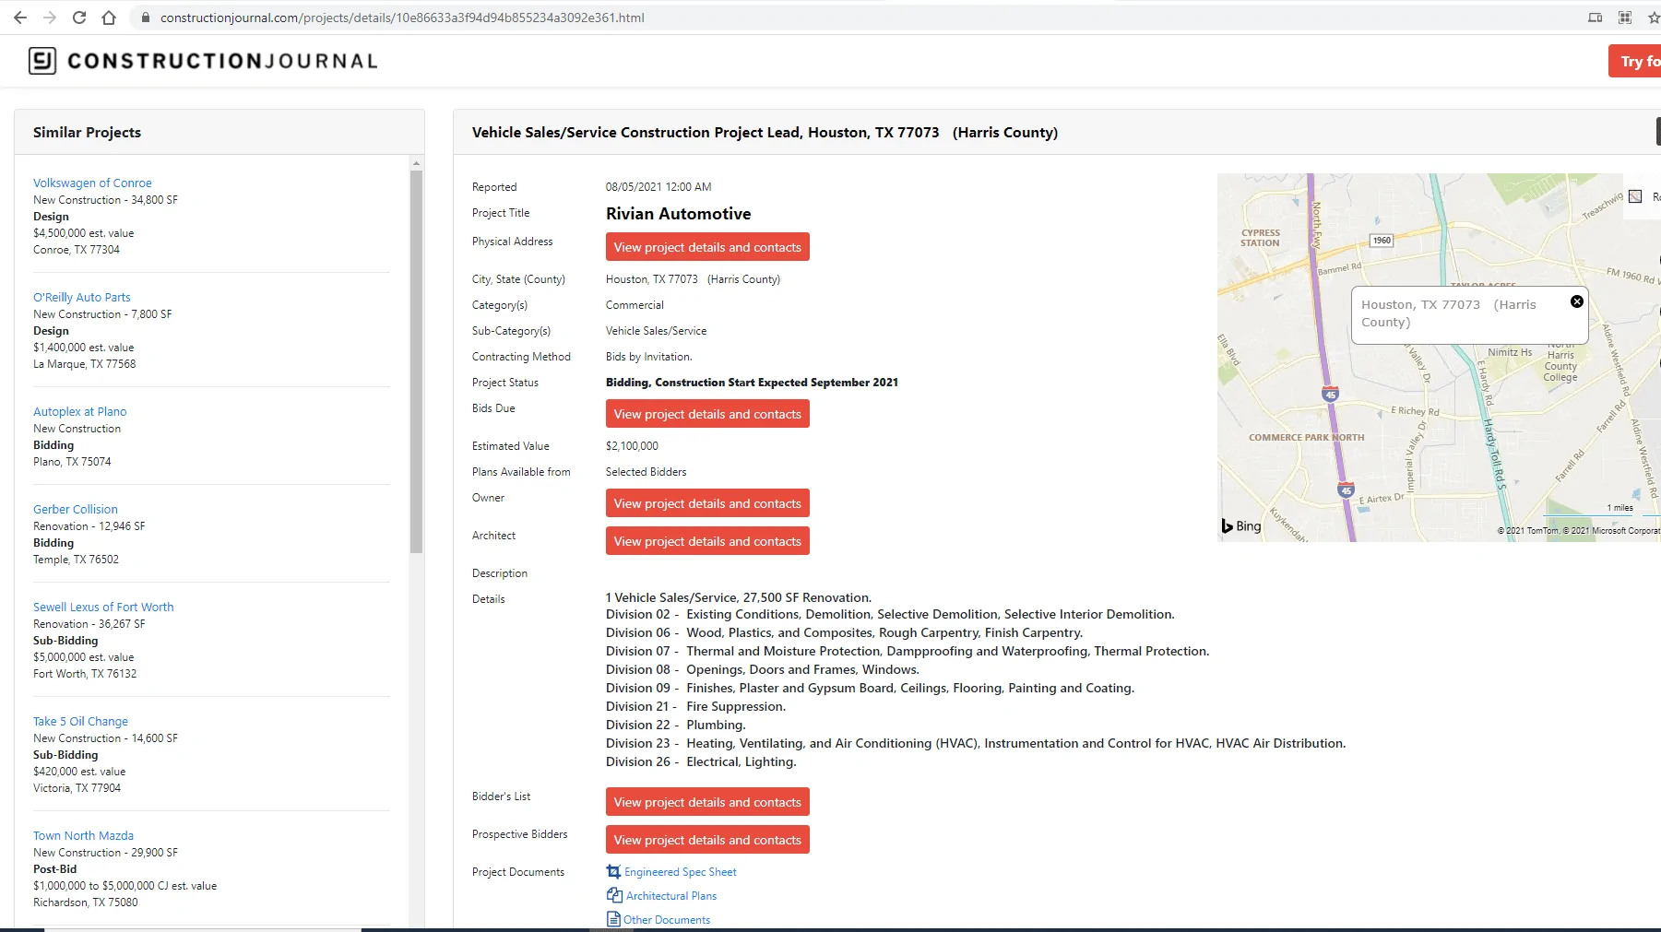View project details for Architect
The image size is (1661, 932).
707,541
